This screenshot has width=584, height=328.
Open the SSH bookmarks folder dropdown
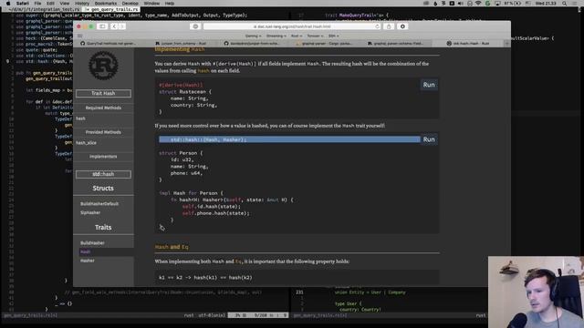pos(333,36)
